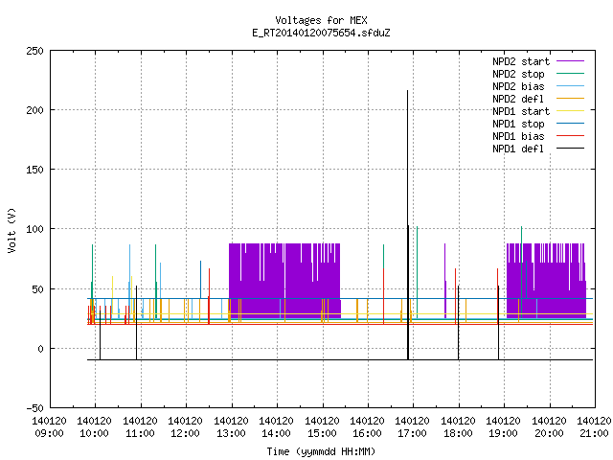Click the orange line sample for NPD2 defl
Screen dimensions: 613x460
coord(570,99)
